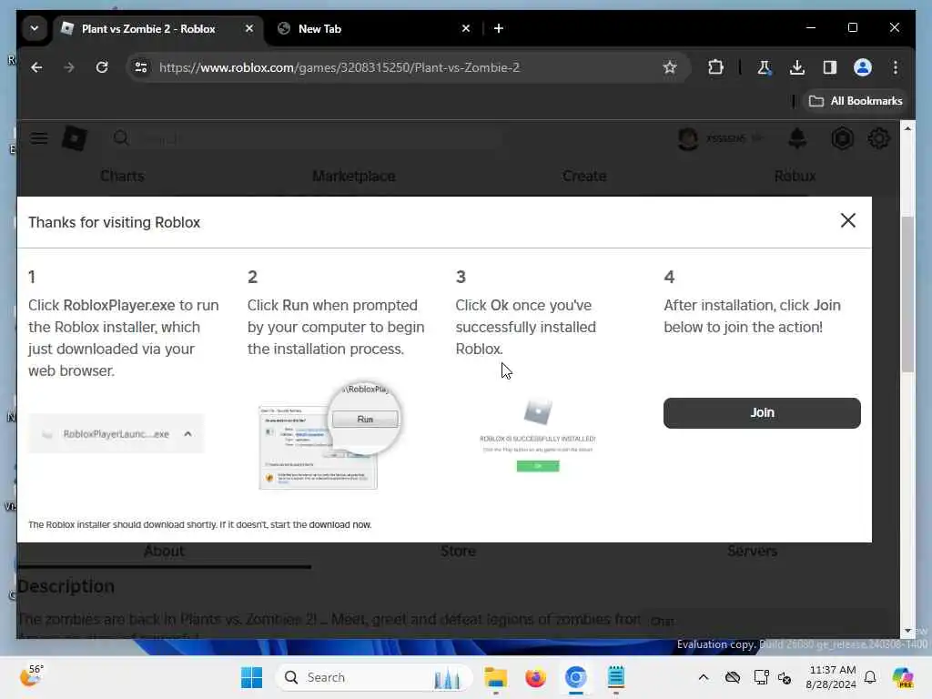Open the Chrome profile avatar
Screen dimensions: 932x699
pos(863,67)
